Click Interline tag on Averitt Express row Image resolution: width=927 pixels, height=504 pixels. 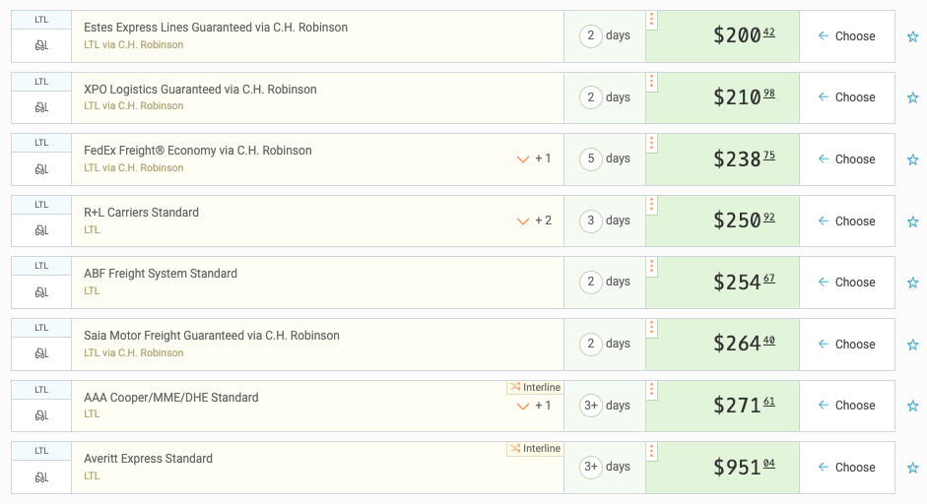click(535, 449)
